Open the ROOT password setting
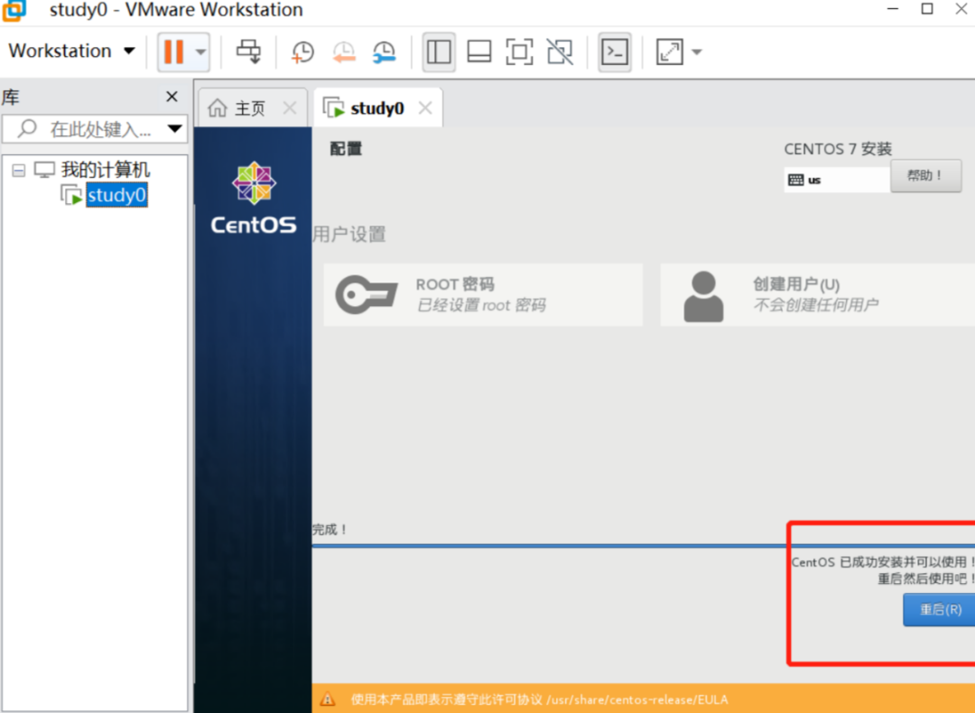 [x=483, y=294]
